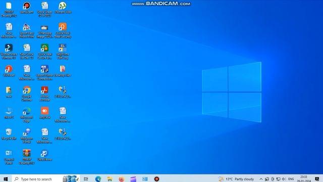Select the WhatsApp Image file icon
This screenshot has height=182, width=323.
point(45,30)
